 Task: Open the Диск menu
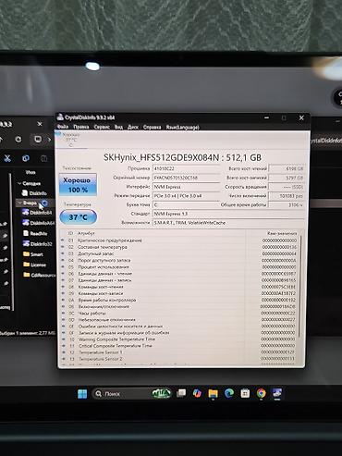[133, 127]
